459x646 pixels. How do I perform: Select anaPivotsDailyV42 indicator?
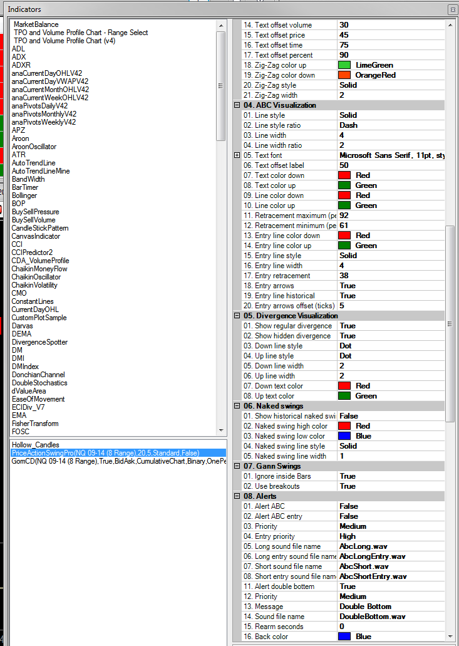(x=39, y=106)
